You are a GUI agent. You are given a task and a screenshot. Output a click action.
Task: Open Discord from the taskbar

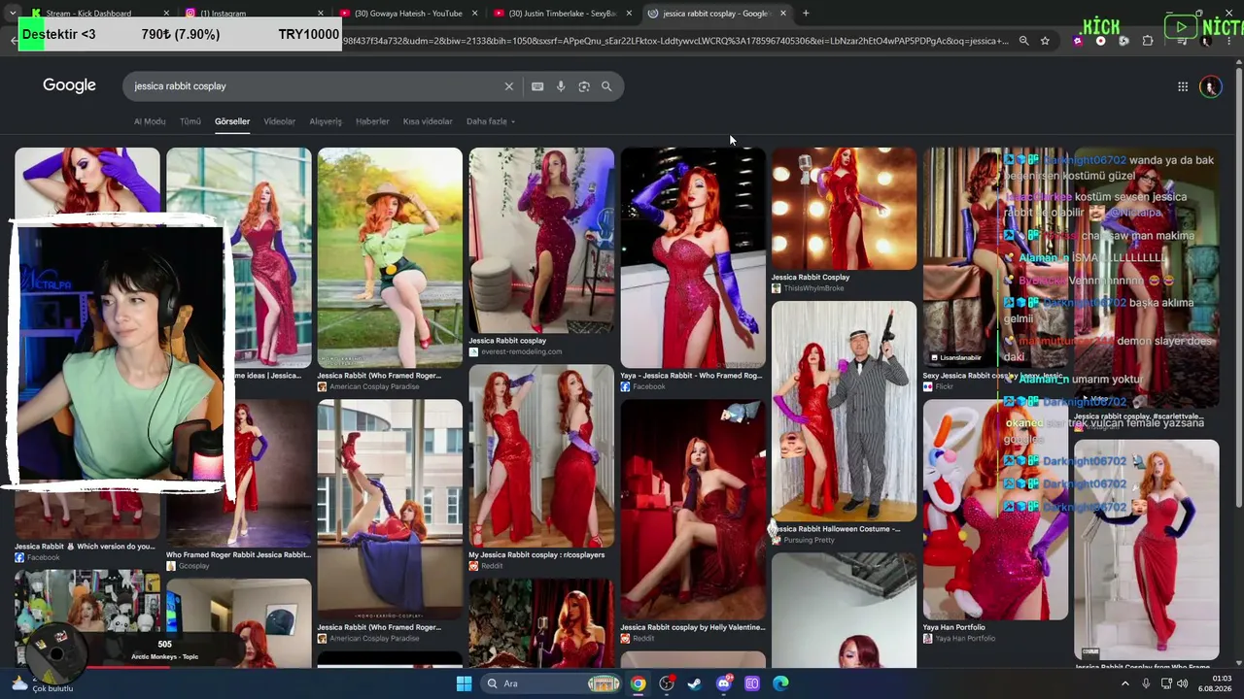[x=723, y=683]
